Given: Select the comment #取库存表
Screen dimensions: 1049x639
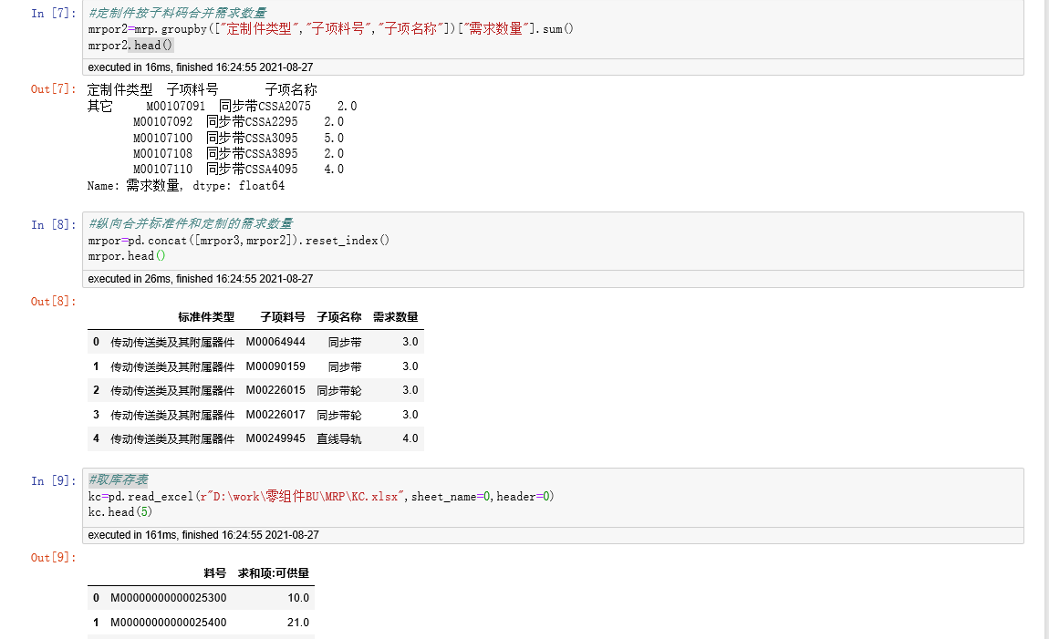Looking at the screenshot, I should click(117, 479).
